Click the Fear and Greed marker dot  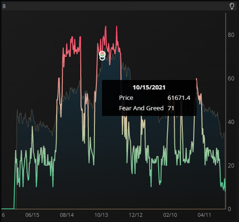[x=102, y=54]
